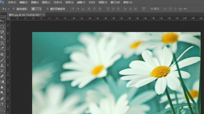Click the Ps application logo

pyautogui.click(x=2, y=2)
